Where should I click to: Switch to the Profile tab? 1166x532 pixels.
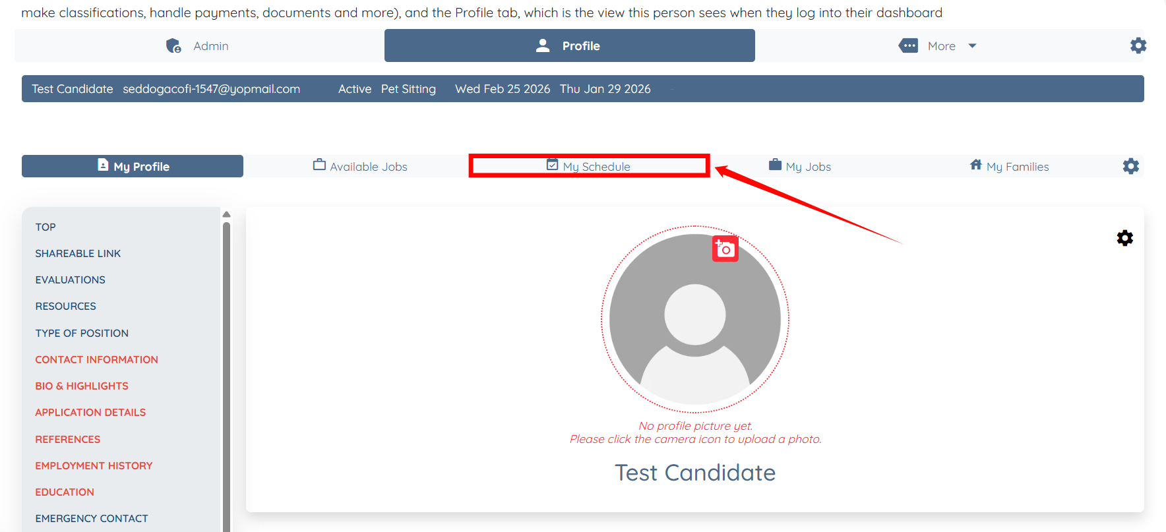(569, 45)
